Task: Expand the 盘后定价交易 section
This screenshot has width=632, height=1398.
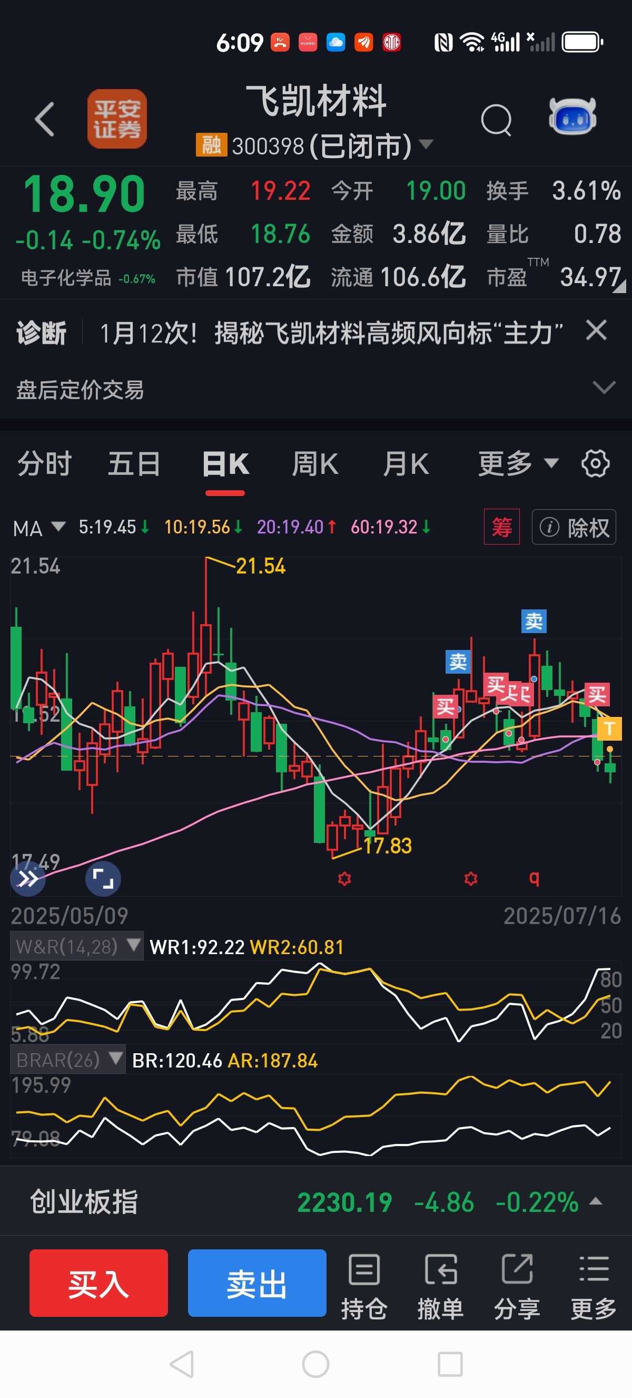Action: (x=604, y=387)
